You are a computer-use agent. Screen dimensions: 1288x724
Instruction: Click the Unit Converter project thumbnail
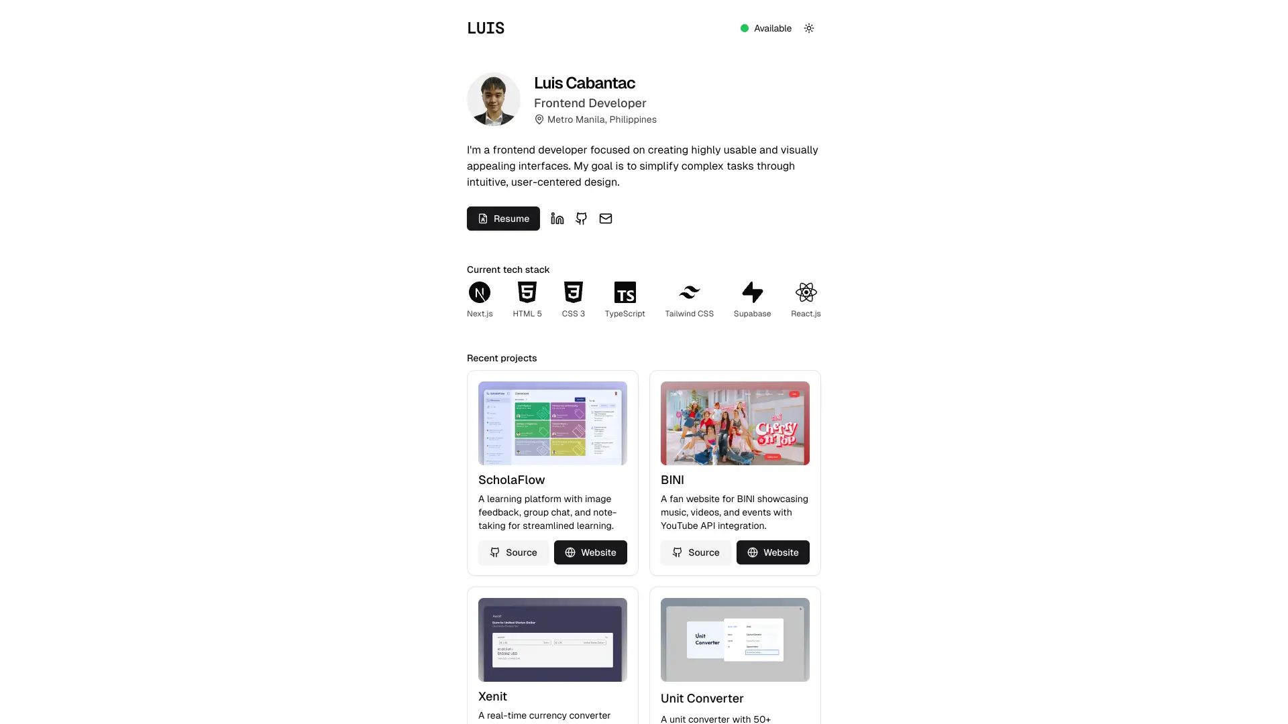click(x=735, y=639)
